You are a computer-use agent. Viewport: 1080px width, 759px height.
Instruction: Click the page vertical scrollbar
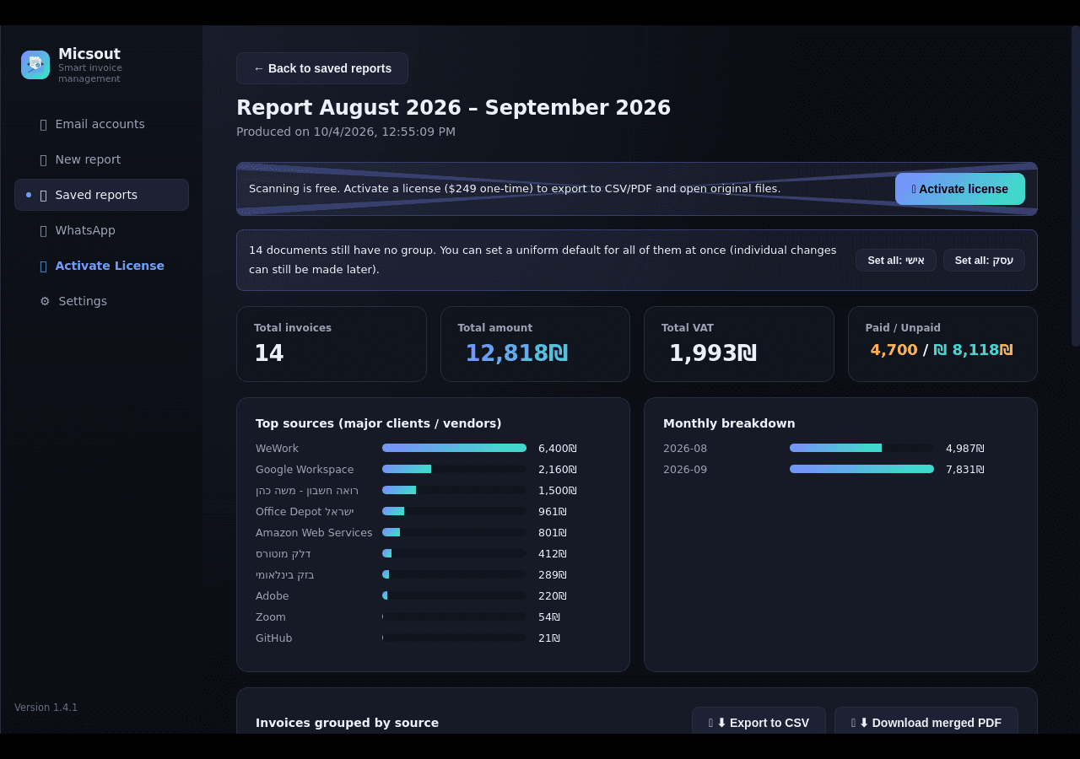click(1076, 186)
